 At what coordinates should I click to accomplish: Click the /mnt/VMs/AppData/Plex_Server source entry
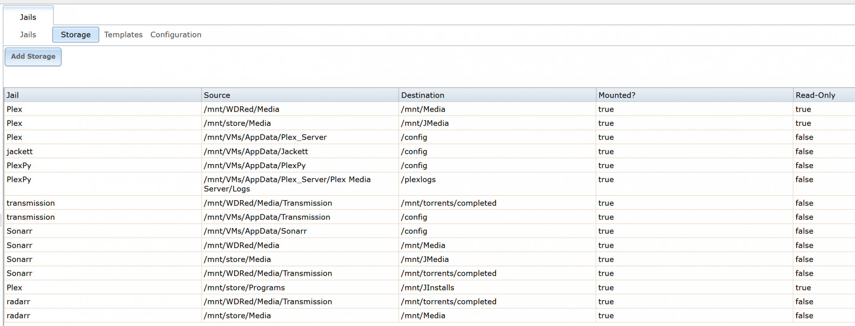tap(265, 137)
